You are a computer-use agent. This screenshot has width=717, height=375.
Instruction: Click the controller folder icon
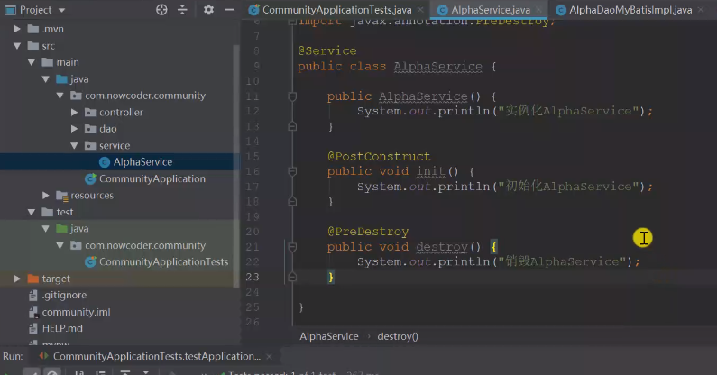[x=90, y=113]
